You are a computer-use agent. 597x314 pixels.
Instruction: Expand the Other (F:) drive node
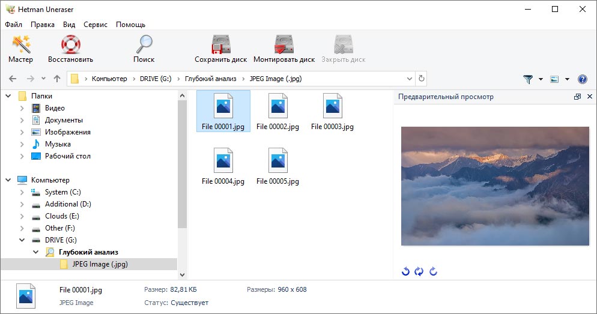click(22, 228)
